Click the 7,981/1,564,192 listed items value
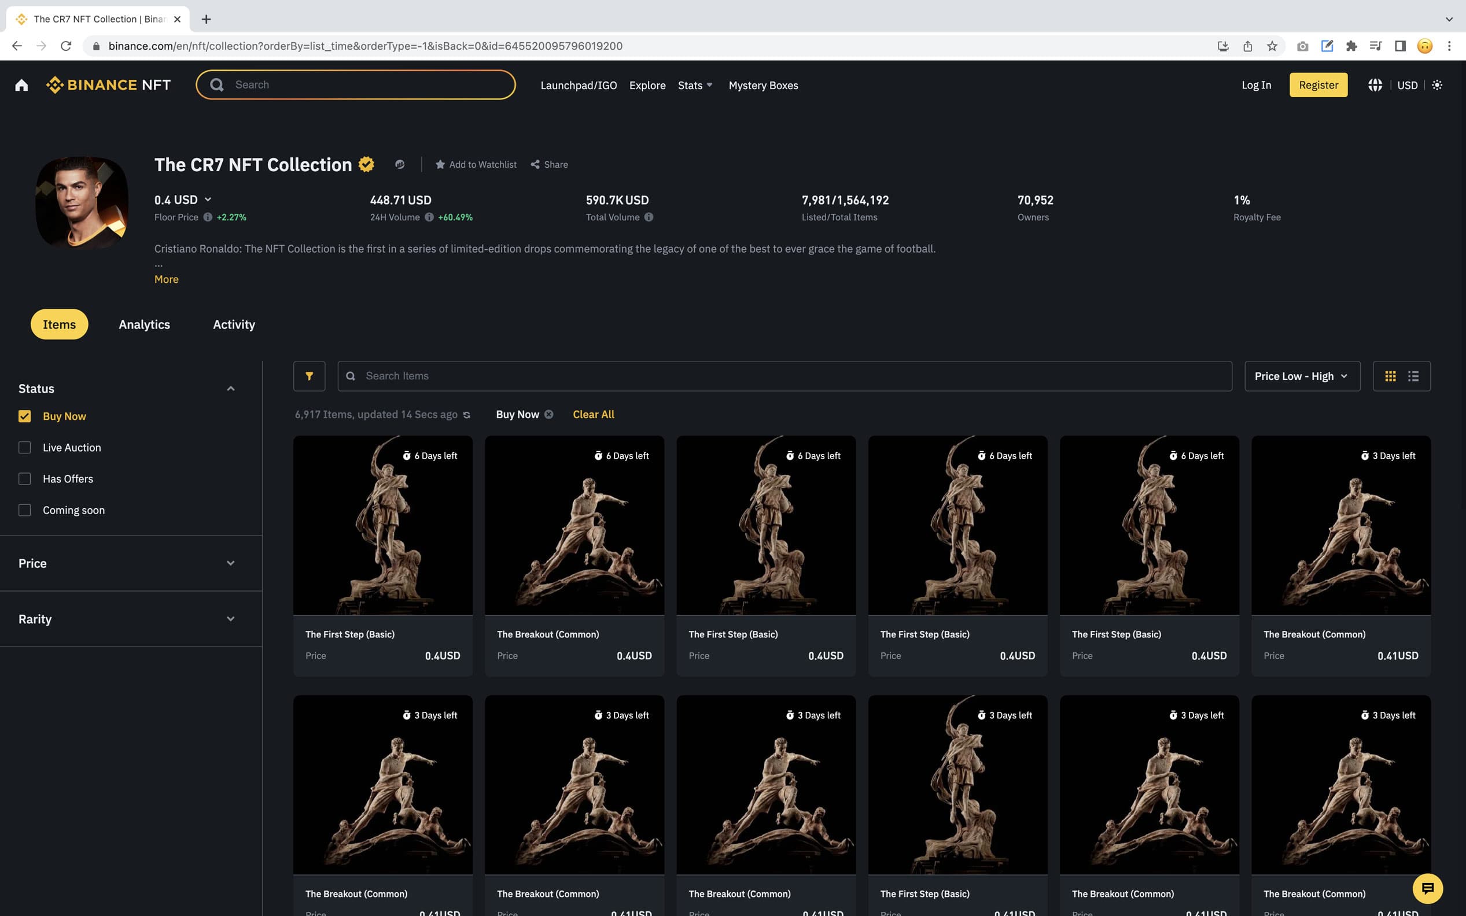The height and width of the screenshot is (916, 1466). [x=845, y=200]
